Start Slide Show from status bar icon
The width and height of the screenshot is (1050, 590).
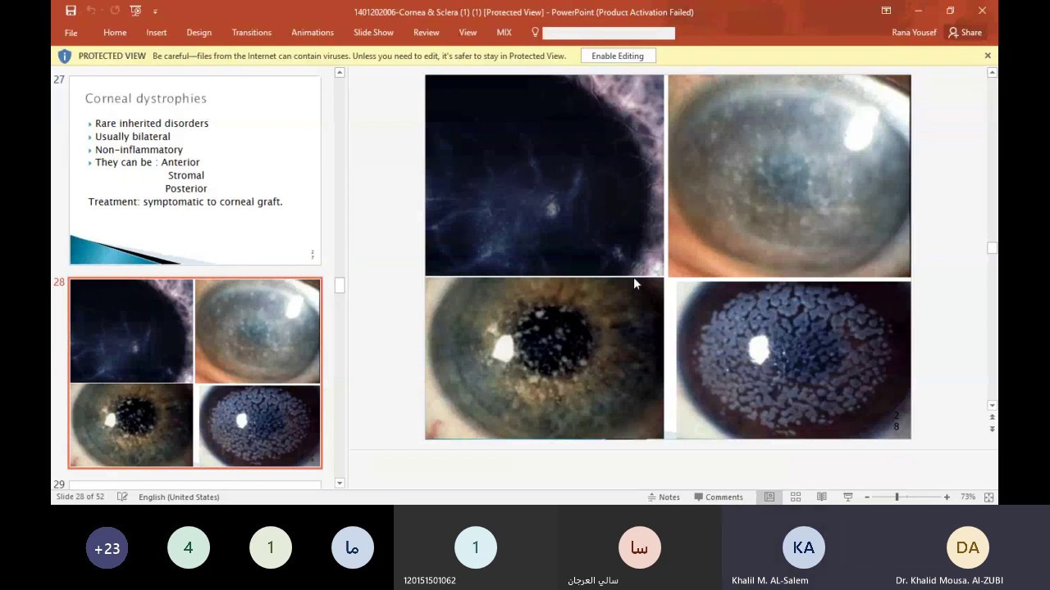coord(848,497)
